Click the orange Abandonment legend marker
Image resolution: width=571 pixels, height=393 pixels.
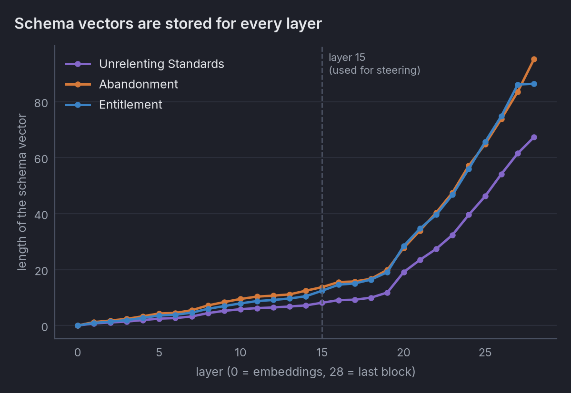pyautogui.click(x=78, y=85)
